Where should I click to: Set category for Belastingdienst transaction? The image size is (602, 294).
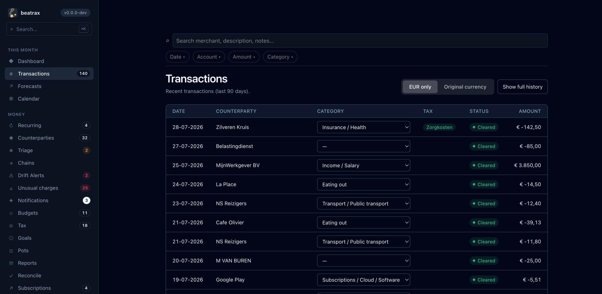coord(364,146)
